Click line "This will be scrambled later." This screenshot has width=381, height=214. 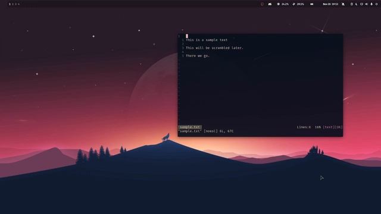214,48
